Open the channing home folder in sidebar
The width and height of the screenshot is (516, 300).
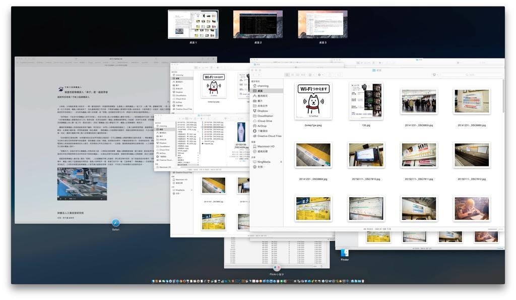[x=263, y=86]
